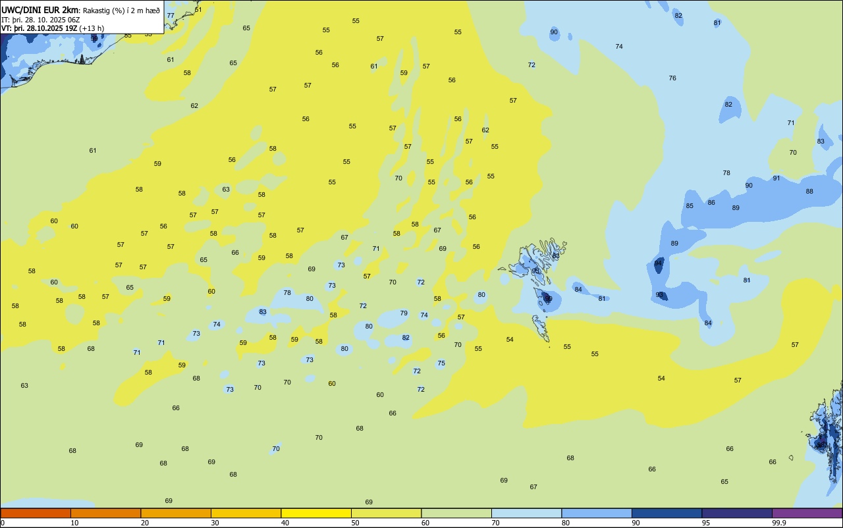Screen dimensions: 843x528
Task: Click the map humidity value '75'
Action: coord(441,363)
